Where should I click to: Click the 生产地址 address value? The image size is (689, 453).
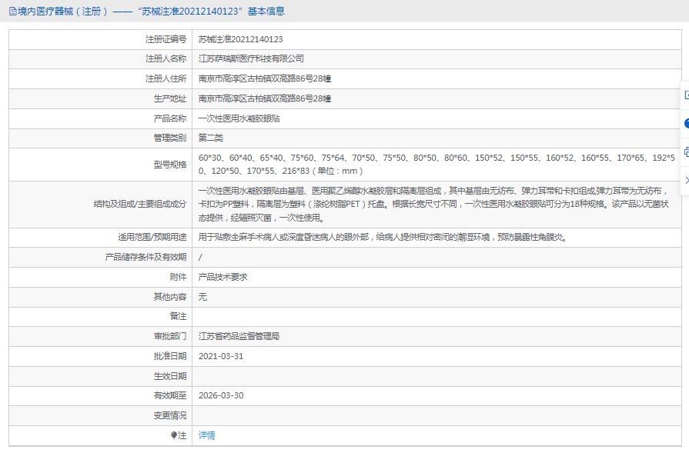265,98
